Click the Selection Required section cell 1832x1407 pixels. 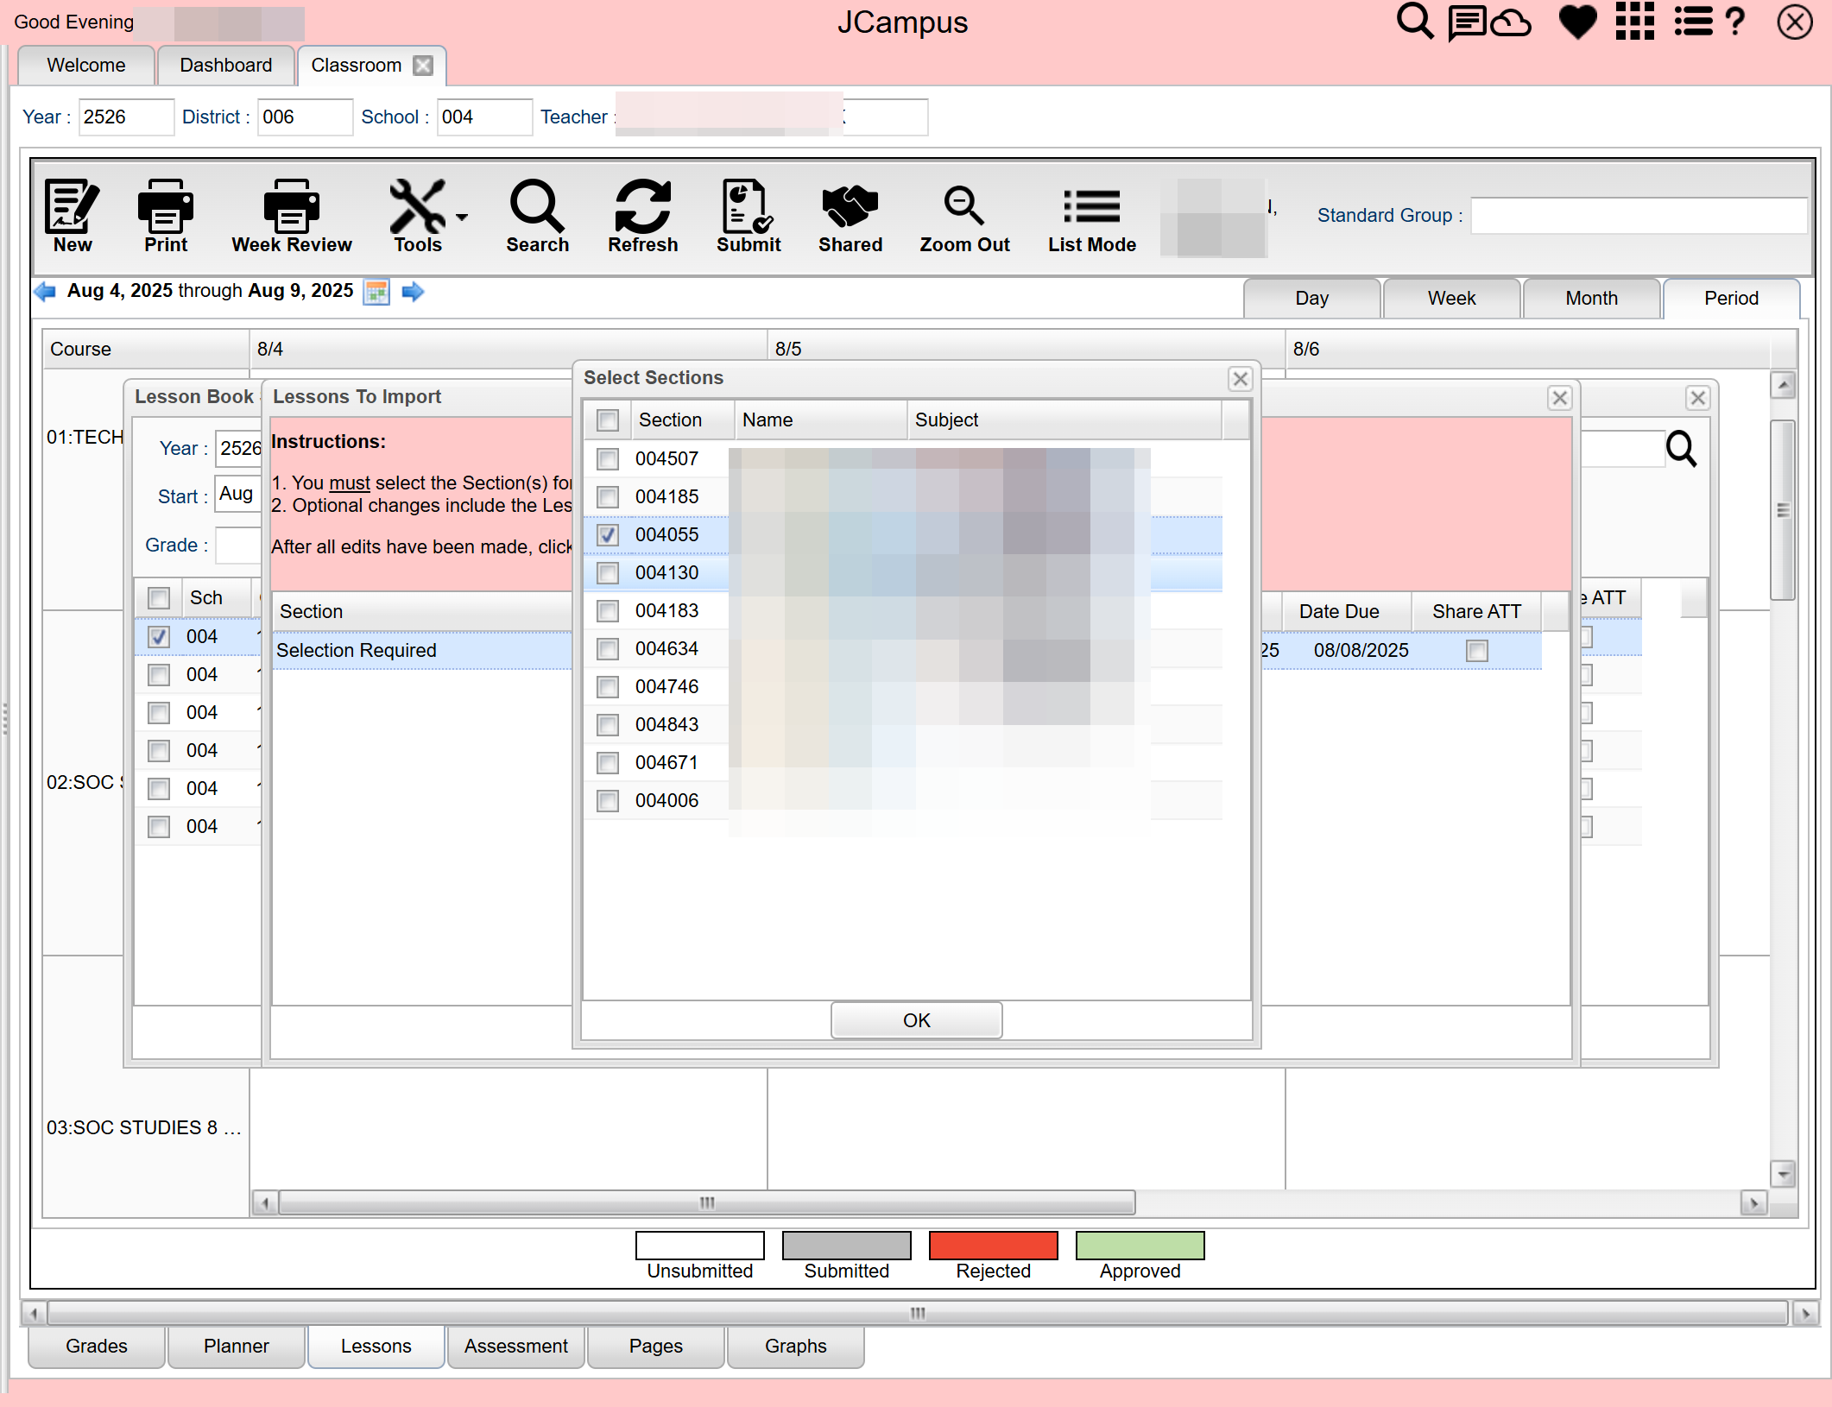(x=422, y=651)
